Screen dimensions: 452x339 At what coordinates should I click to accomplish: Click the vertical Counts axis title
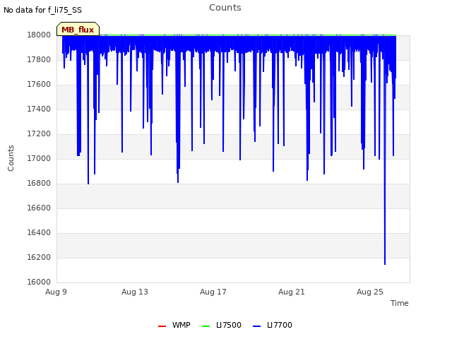[x=11, y=158]
